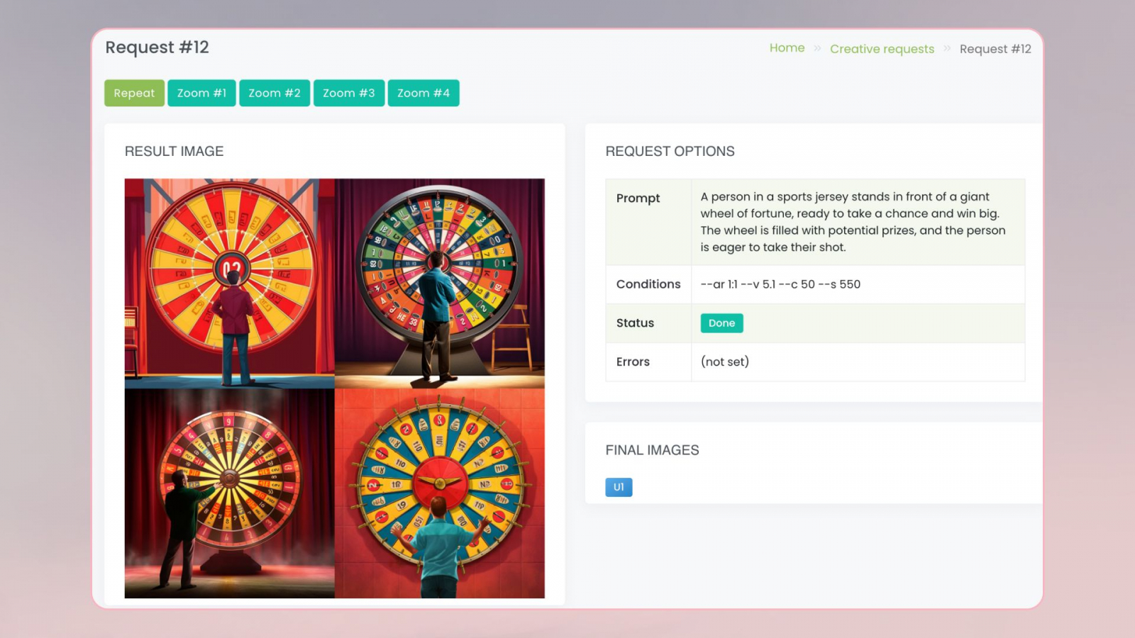
Task: Choose the Zoom #2 button
Action: 275,93
